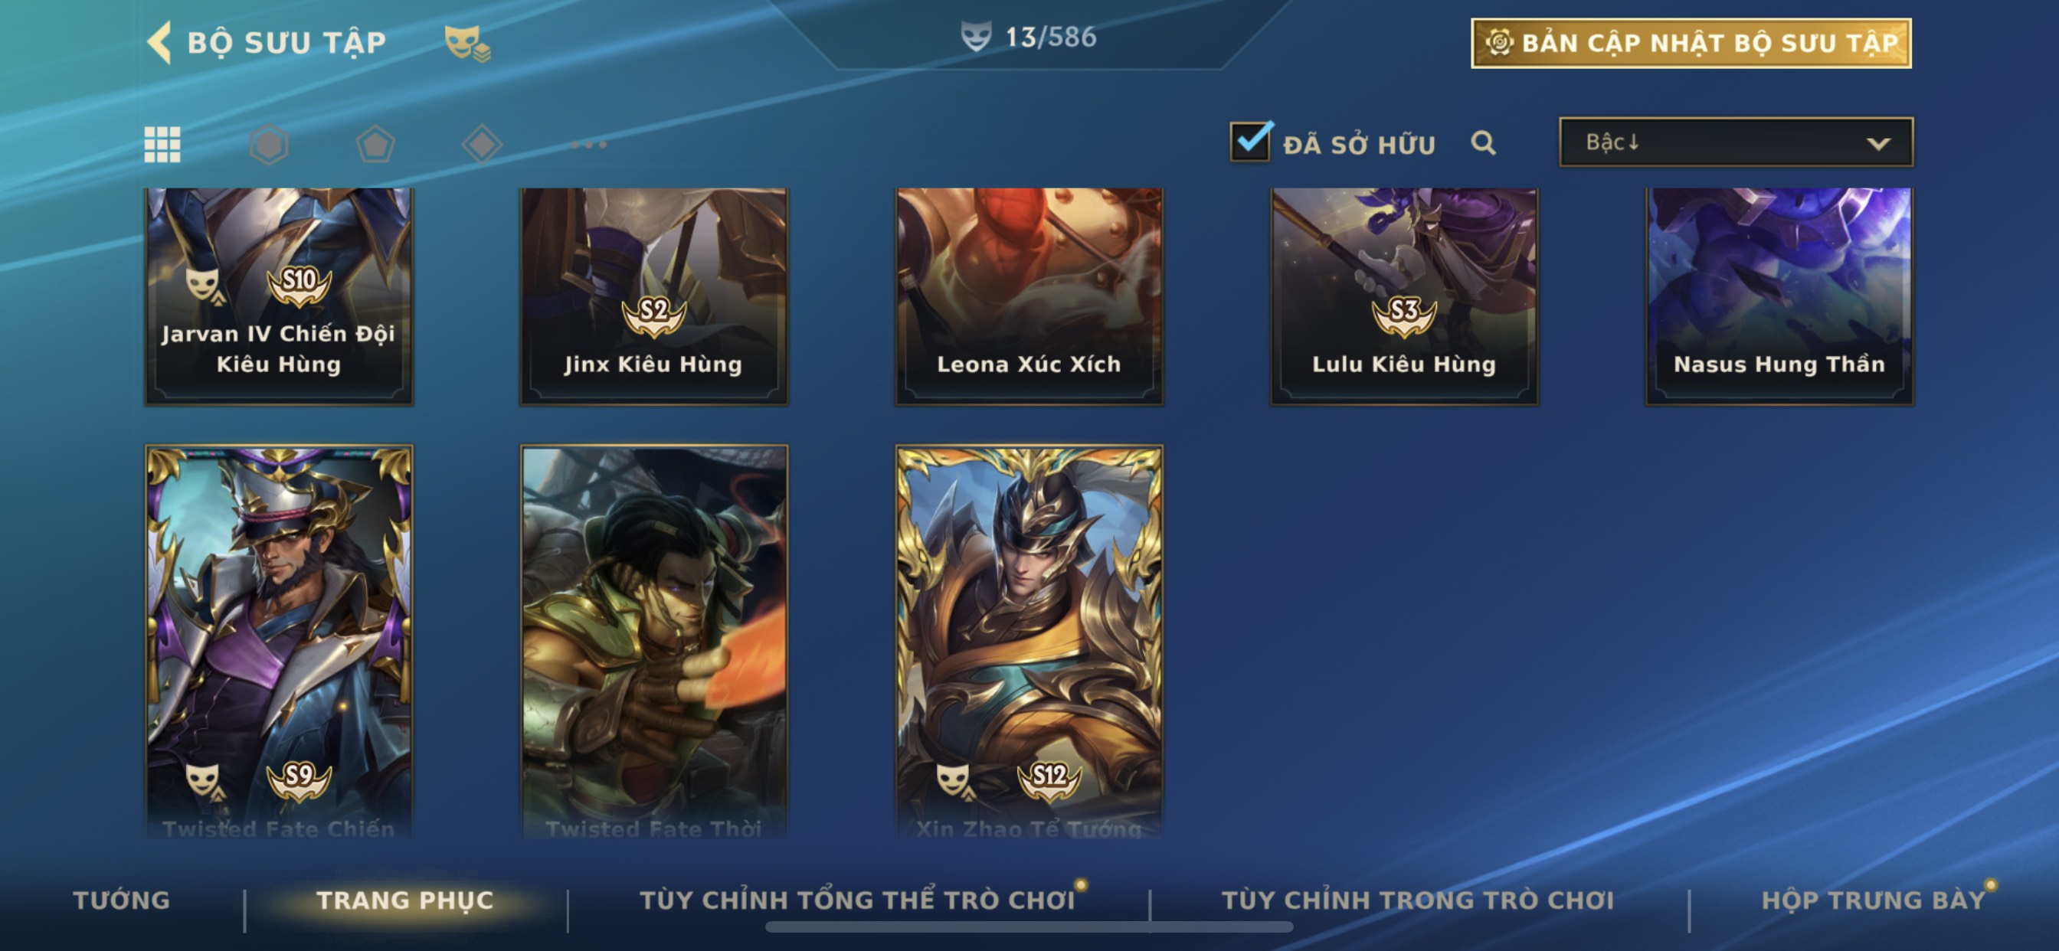The image size is (2059, 951).
Task: Open Hộp Trưng Bày tab
Action: (1874, 900)
